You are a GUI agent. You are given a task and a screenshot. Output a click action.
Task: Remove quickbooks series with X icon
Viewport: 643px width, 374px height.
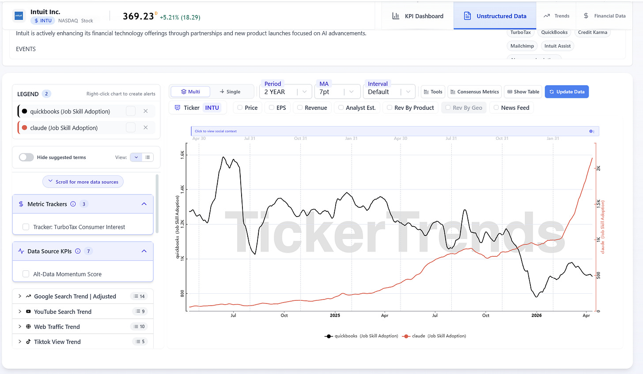[146, 111]
